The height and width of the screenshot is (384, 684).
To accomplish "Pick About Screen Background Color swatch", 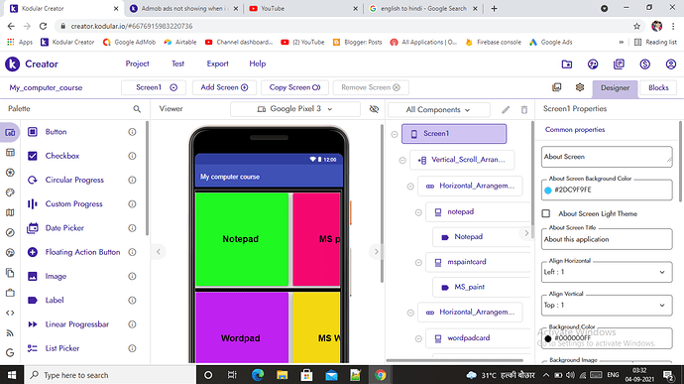I will [x=548, y=191].
